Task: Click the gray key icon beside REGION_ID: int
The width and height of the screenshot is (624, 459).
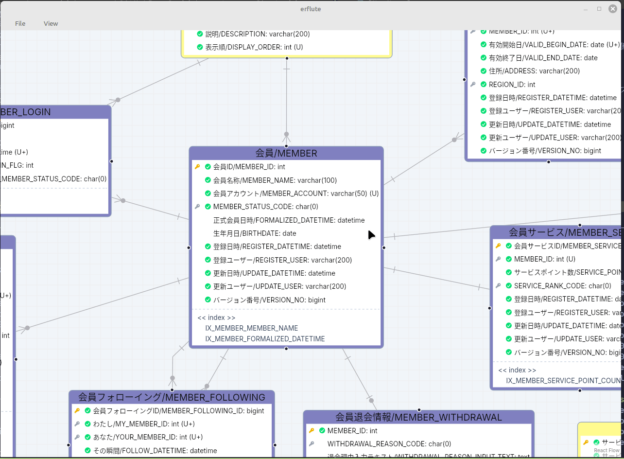Action: coord(473,84)
